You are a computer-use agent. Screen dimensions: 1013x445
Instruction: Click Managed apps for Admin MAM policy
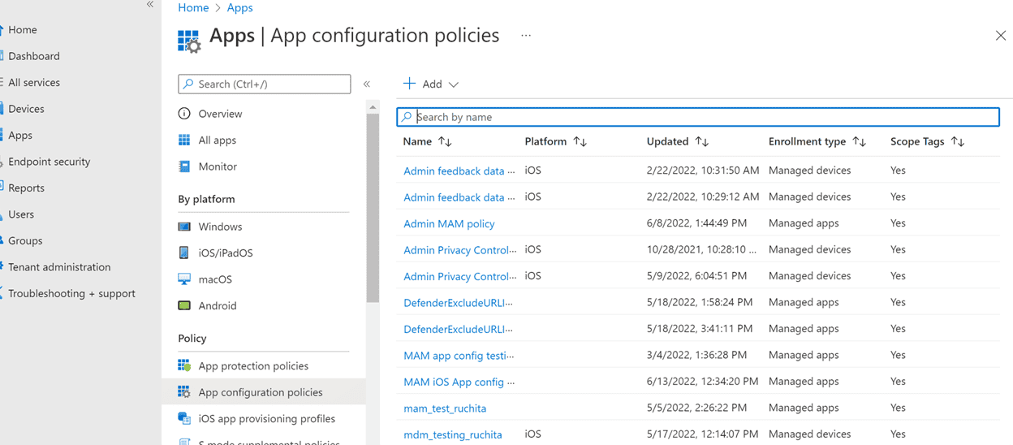tap(804, 223)
